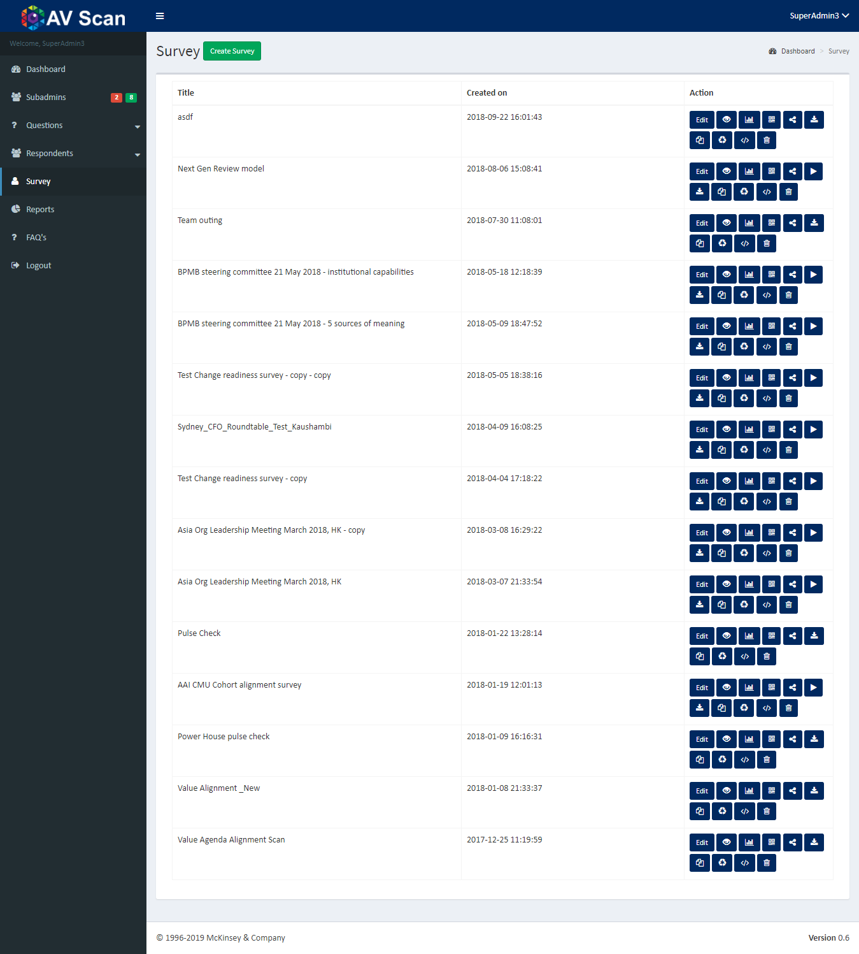Screen dimensions: 859x954
Task: Preview asdf survey using the eye icon
Action: 726,120
